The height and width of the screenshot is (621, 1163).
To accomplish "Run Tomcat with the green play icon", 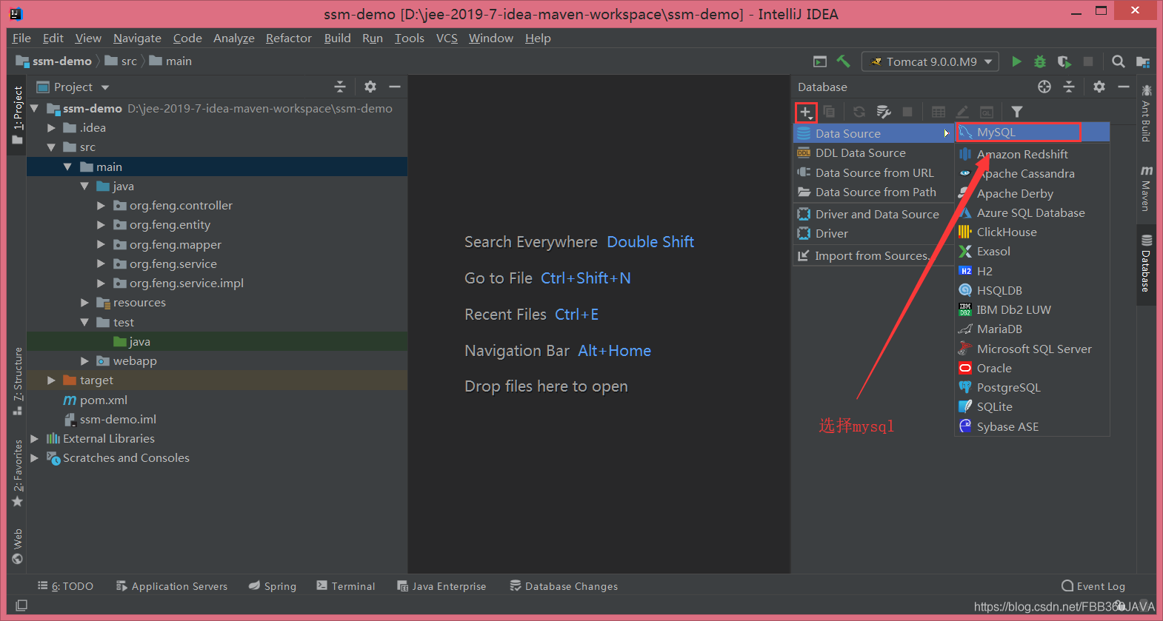I will (1016, 61).
